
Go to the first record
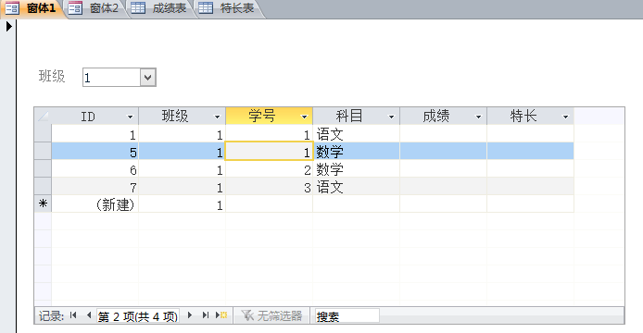[x=73, y=315]
